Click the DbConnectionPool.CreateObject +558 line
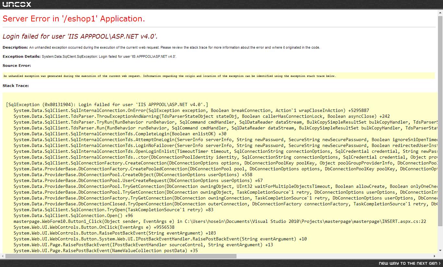443x267 pixels. 133,175
